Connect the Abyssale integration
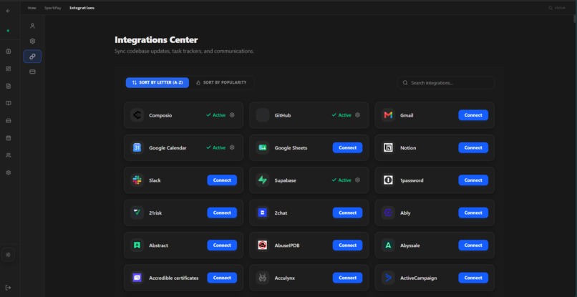 tap(473, 245)
